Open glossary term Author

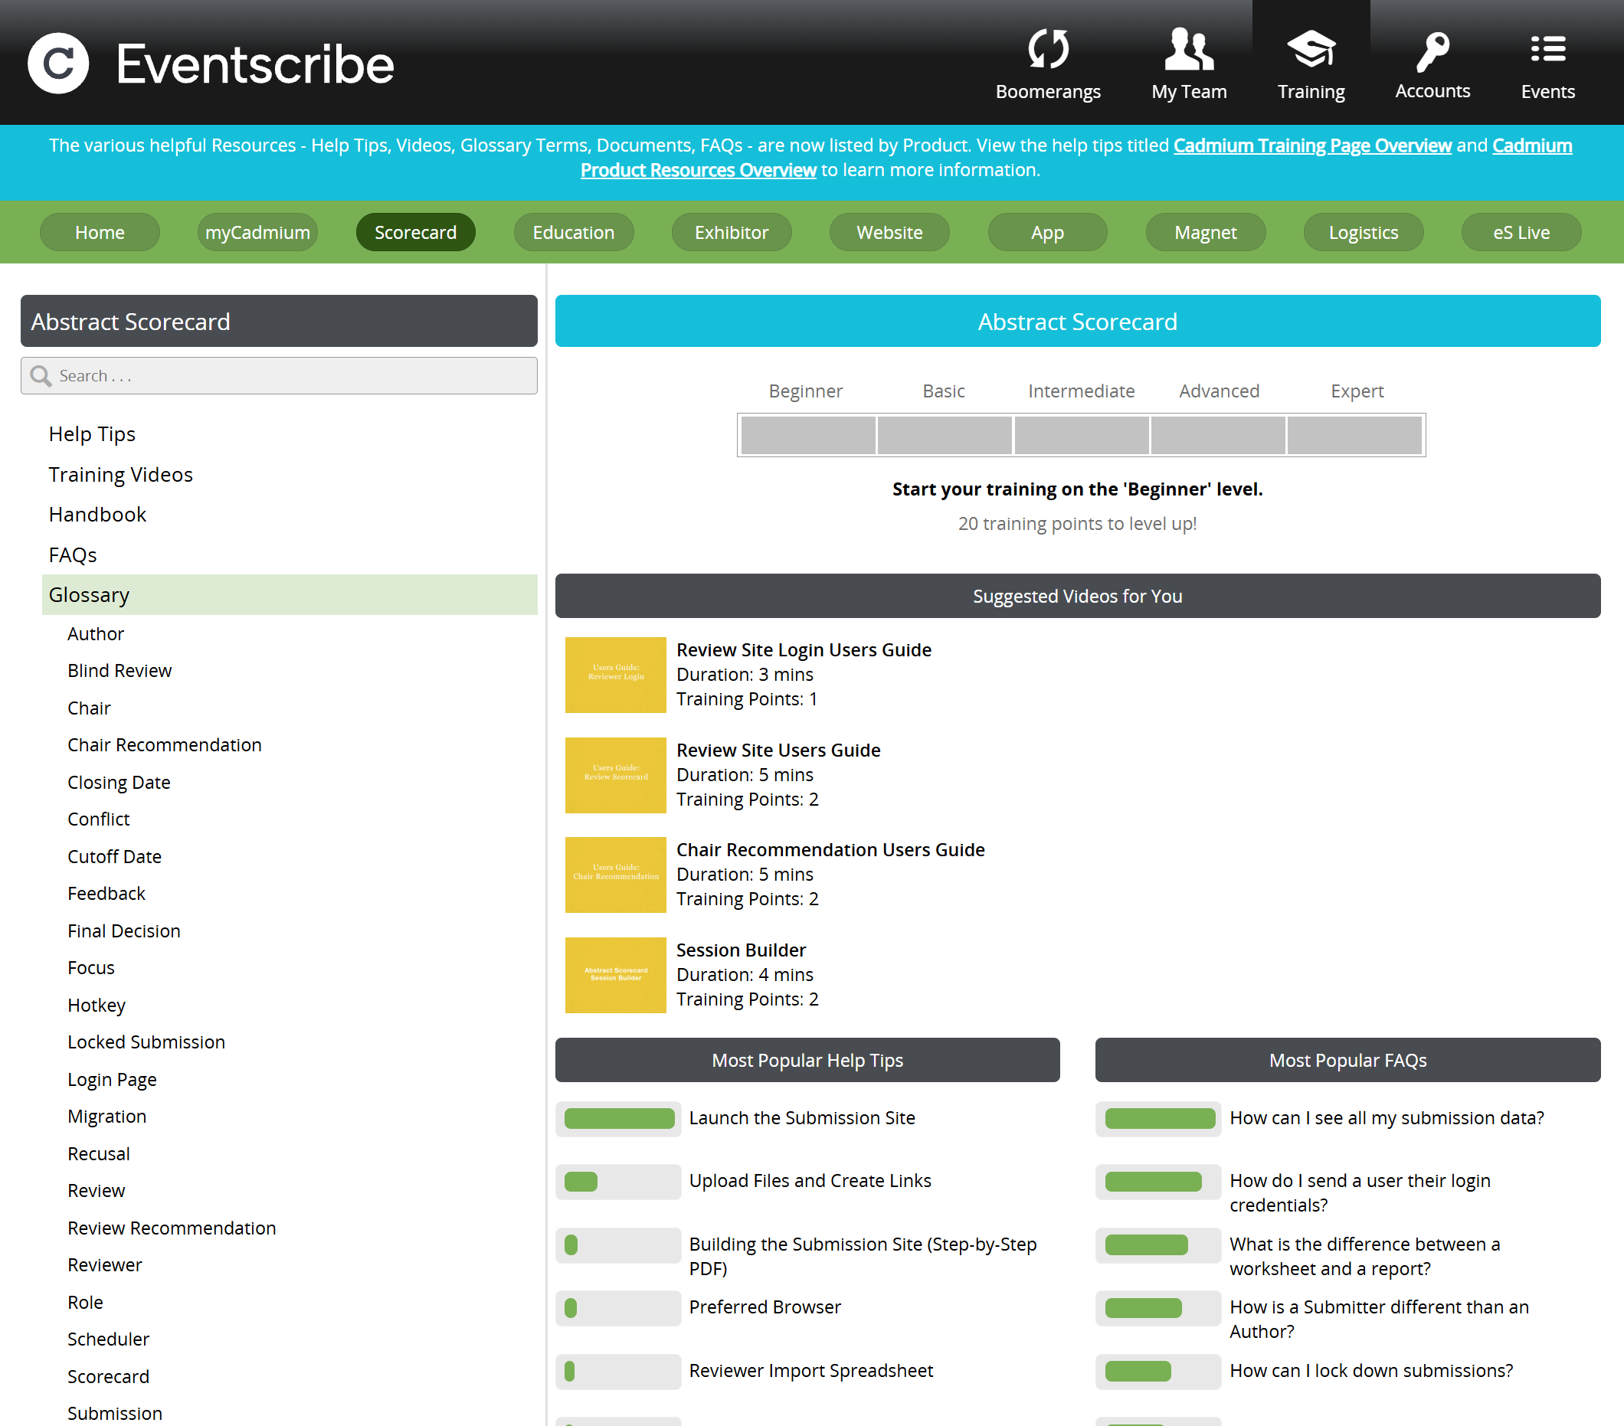[x=95, y=634]
